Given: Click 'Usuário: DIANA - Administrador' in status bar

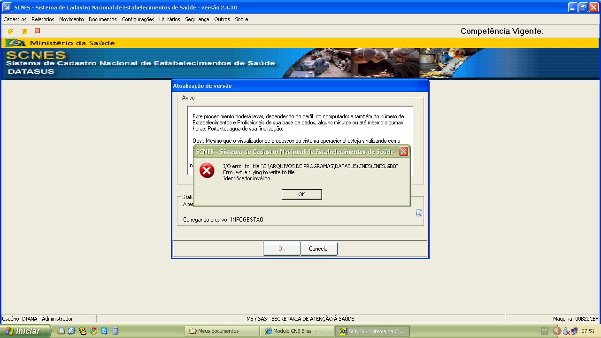Looking at the screenshot, I should 38,319.
